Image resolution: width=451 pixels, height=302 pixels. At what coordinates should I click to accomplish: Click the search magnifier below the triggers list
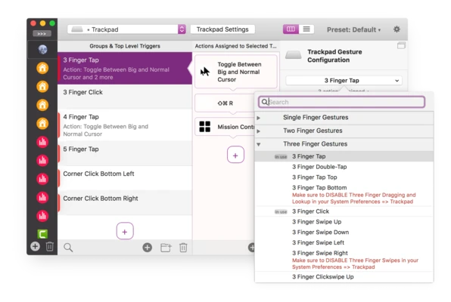[x=68, y=248]
